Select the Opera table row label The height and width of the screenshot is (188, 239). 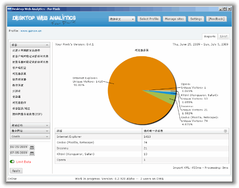click(61, 160)
